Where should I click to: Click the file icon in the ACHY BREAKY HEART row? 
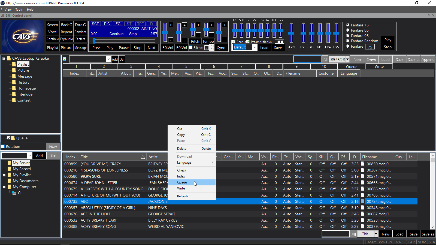click(x=362, y=220)
